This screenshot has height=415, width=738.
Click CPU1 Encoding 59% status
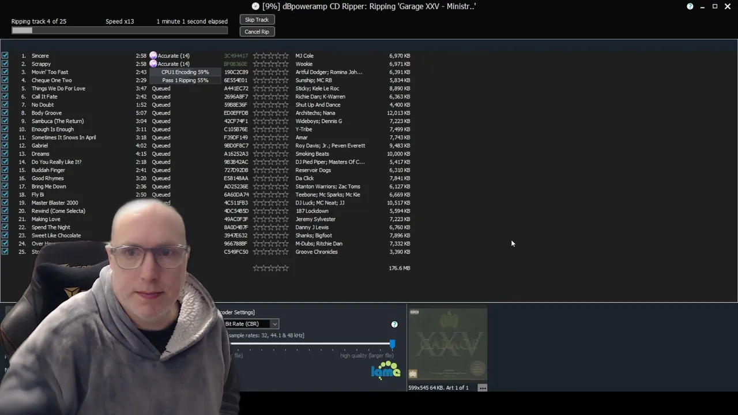click(185, 72)
